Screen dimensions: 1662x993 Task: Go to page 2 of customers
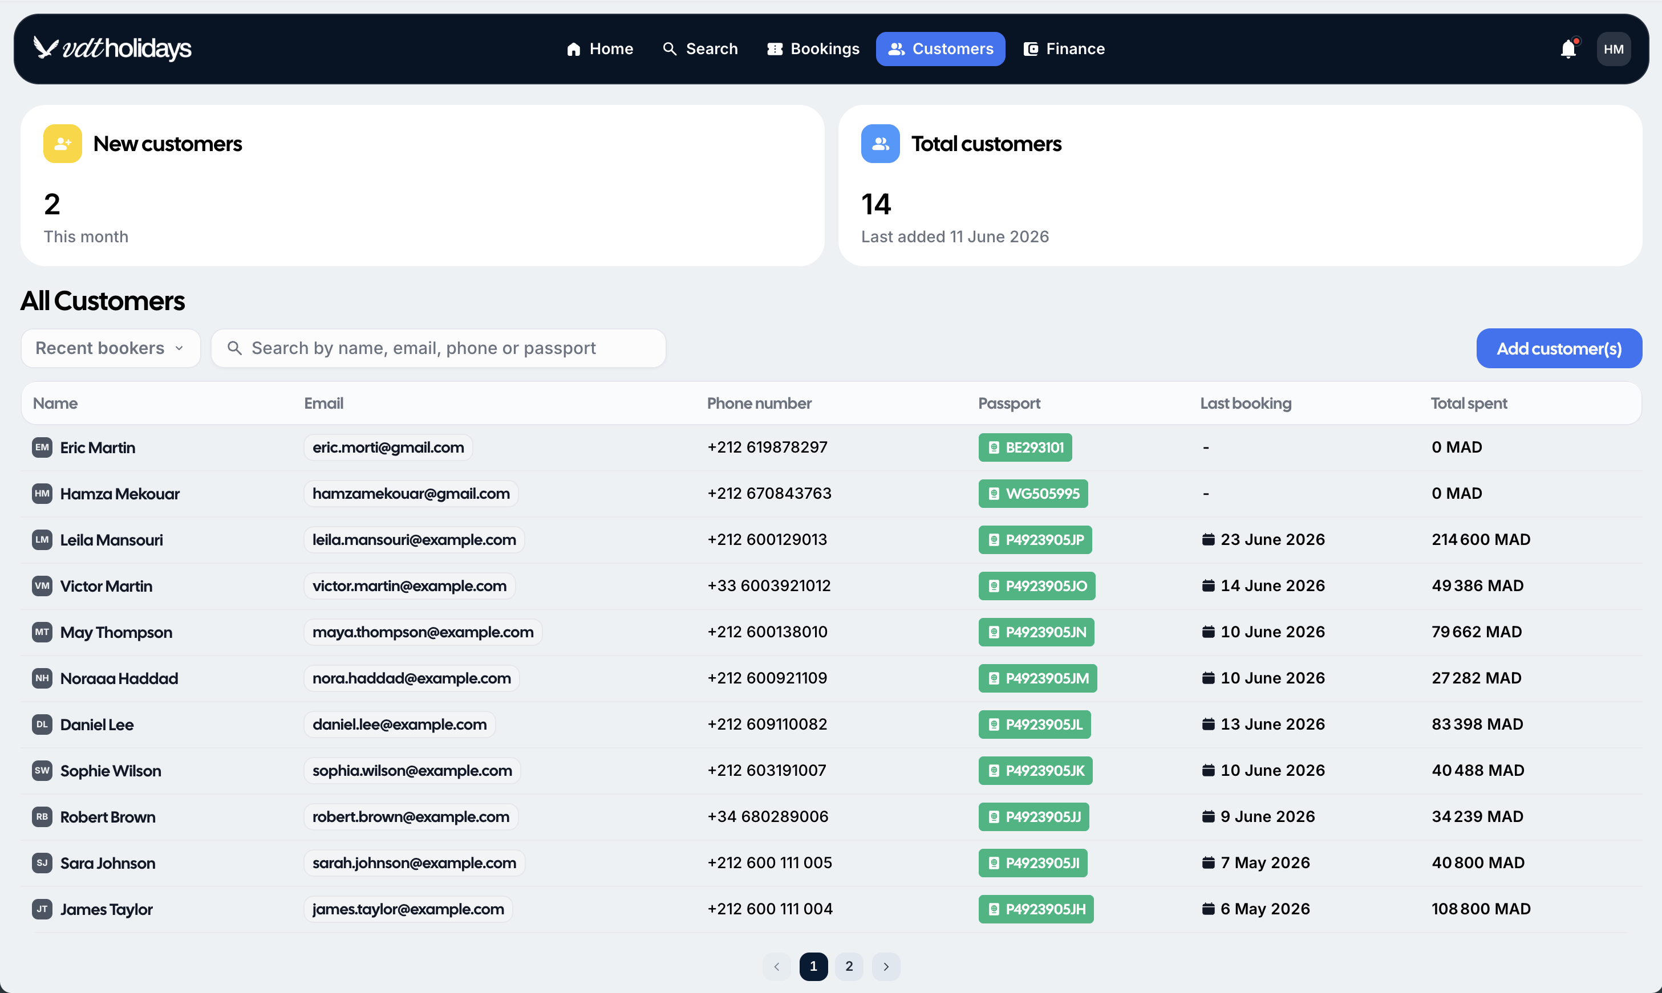(x=849, y=966)
